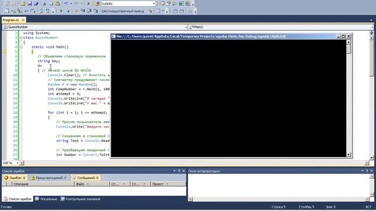
Task: Switch to the Контрольное значение tab
Action: (80, 199)
